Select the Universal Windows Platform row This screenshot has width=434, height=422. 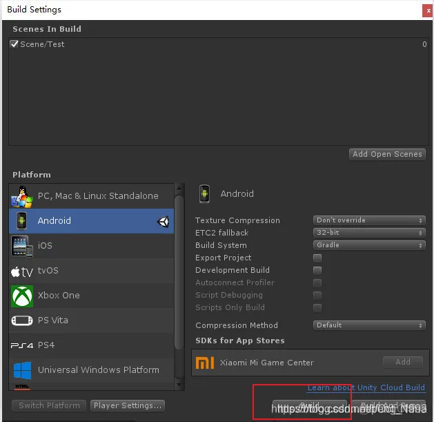[x=92, y=370]
